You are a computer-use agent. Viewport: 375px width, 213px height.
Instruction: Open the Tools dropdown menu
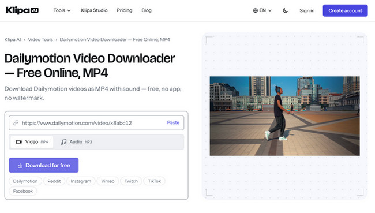point(62,10)
